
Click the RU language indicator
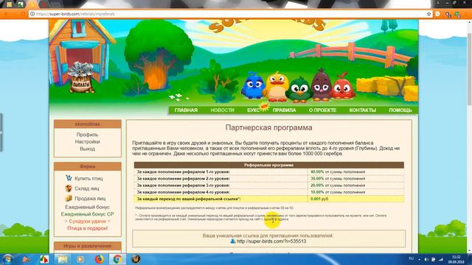412,258
